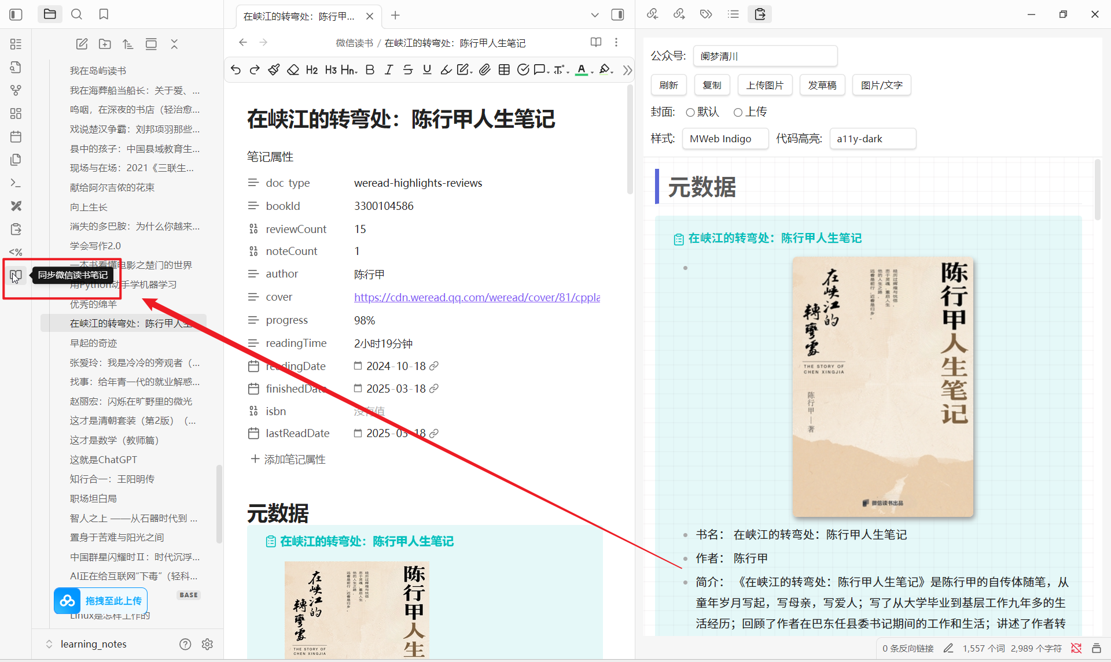Open the MWeb Indigo style dropdown

725,139
